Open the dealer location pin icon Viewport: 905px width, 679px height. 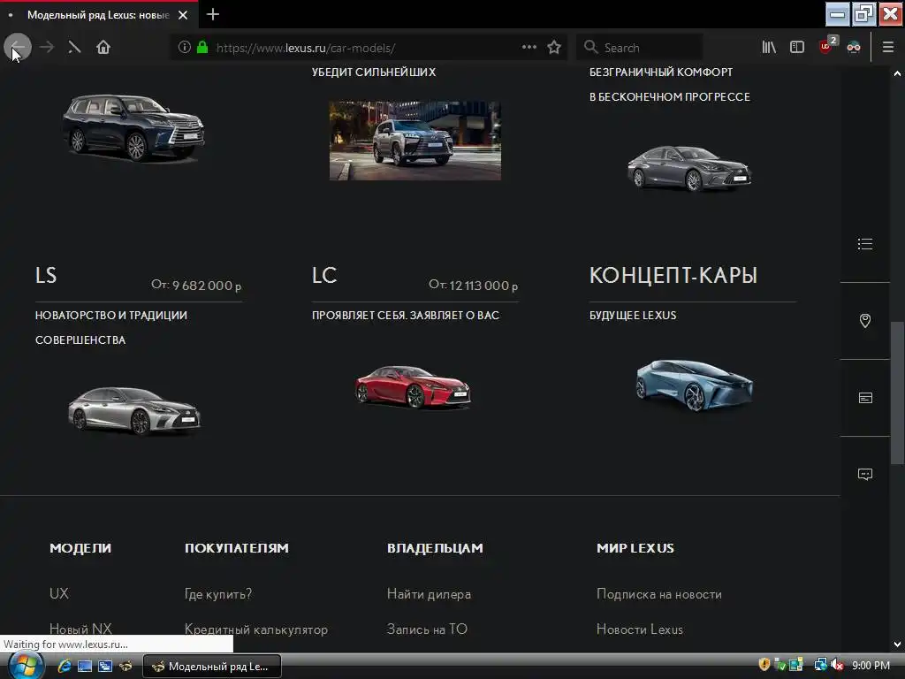click(864, 320)
